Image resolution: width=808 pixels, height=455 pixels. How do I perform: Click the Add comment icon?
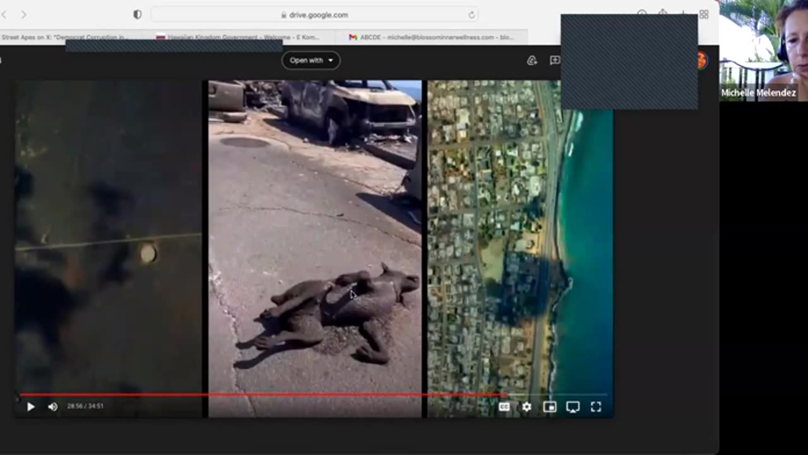555,60
